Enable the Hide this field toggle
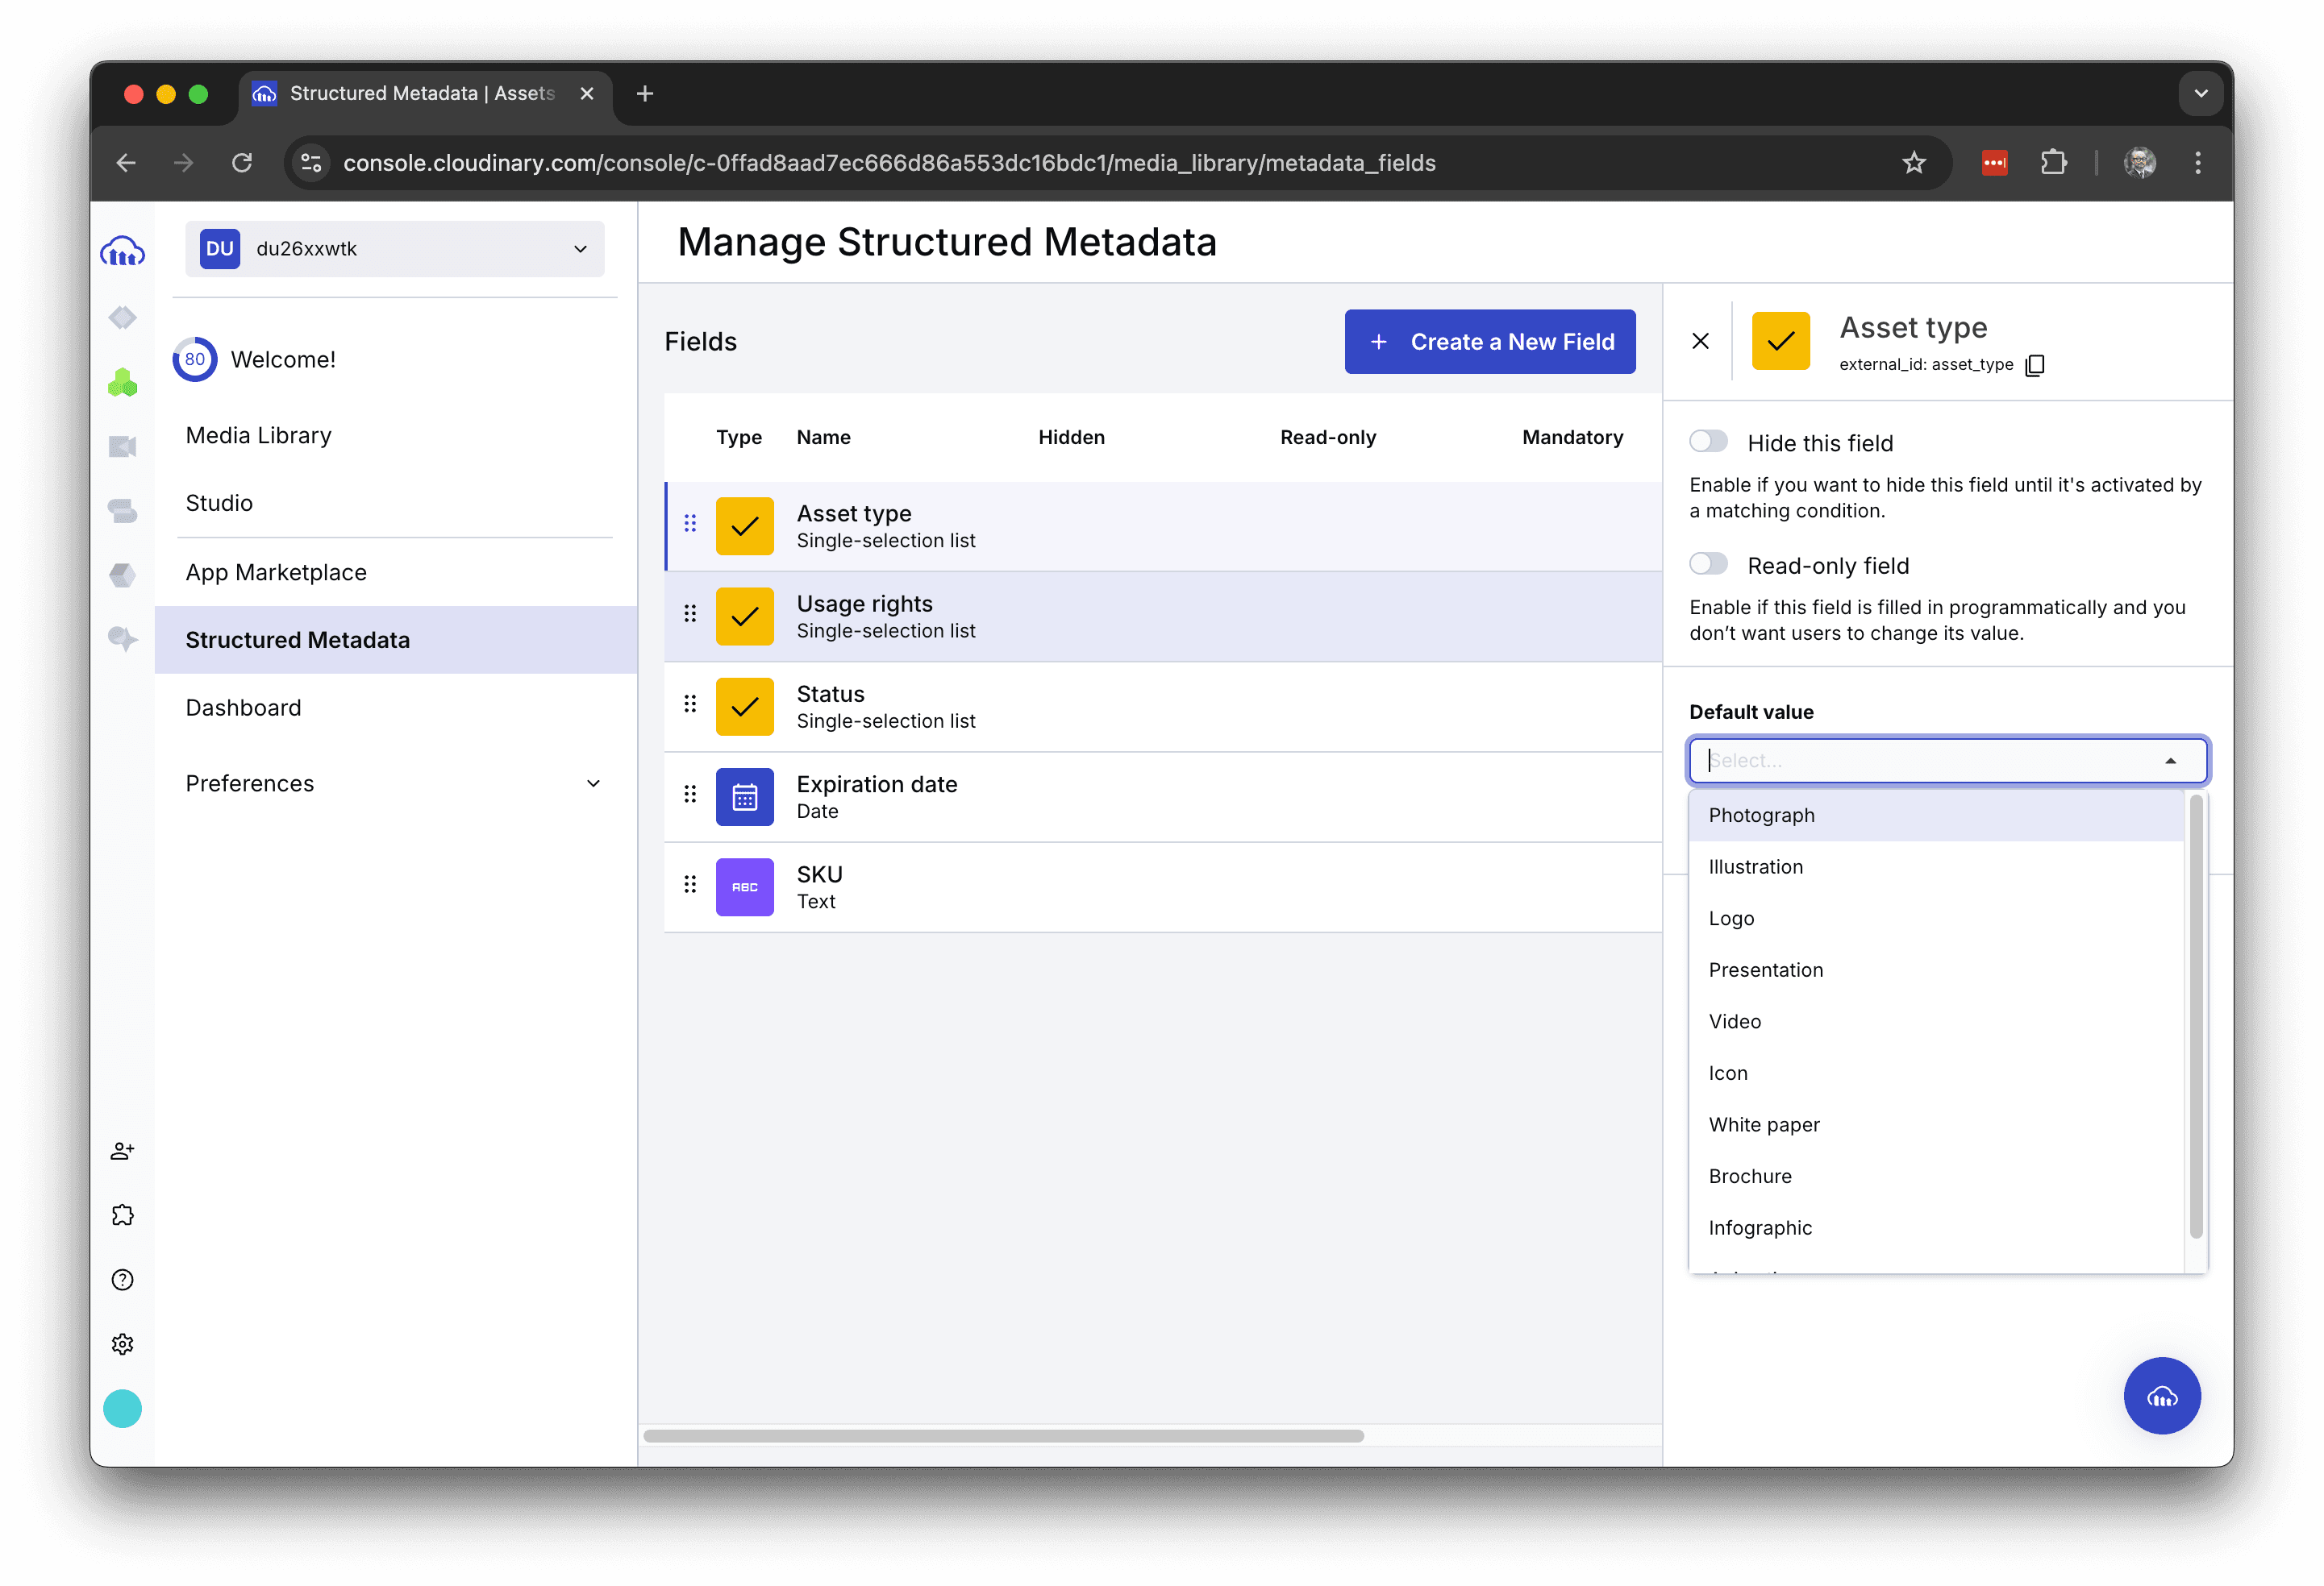This screenshot has height=1586, width=2324. 1708,442
